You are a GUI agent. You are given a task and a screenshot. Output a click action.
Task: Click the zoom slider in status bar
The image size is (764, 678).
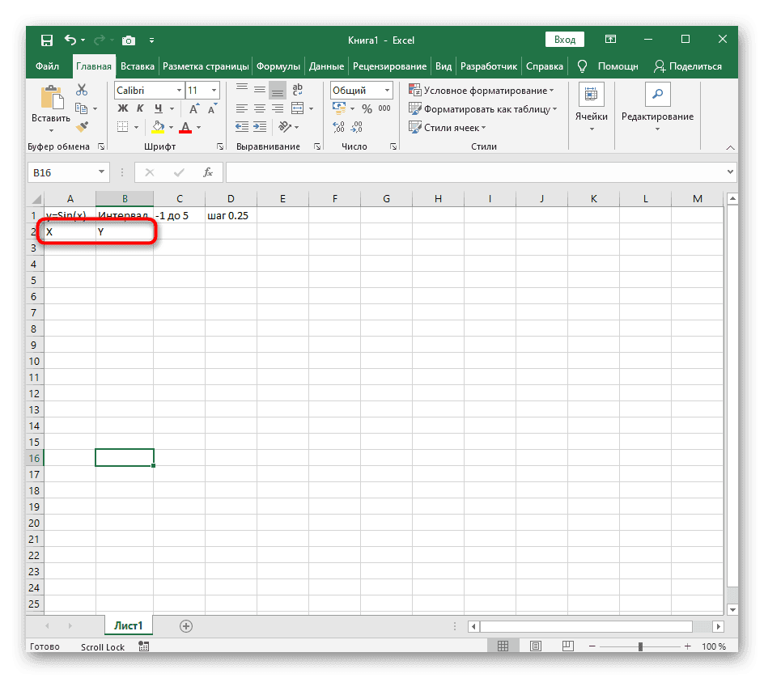click(x=640, y=646)
